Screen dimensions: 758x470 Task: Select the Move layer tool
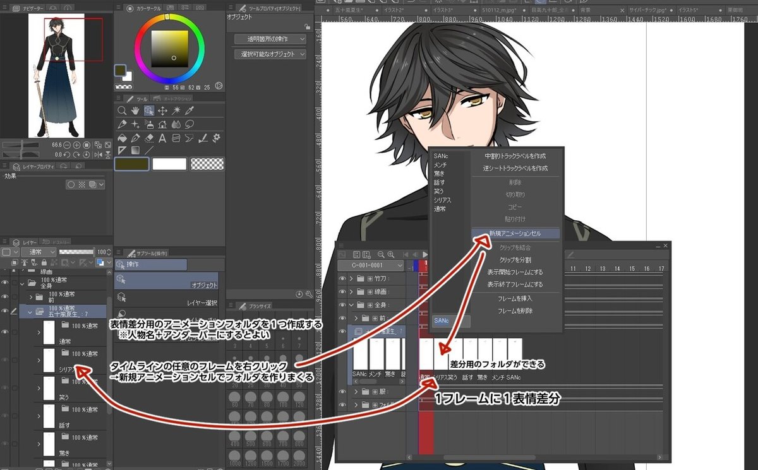[162, 110]
